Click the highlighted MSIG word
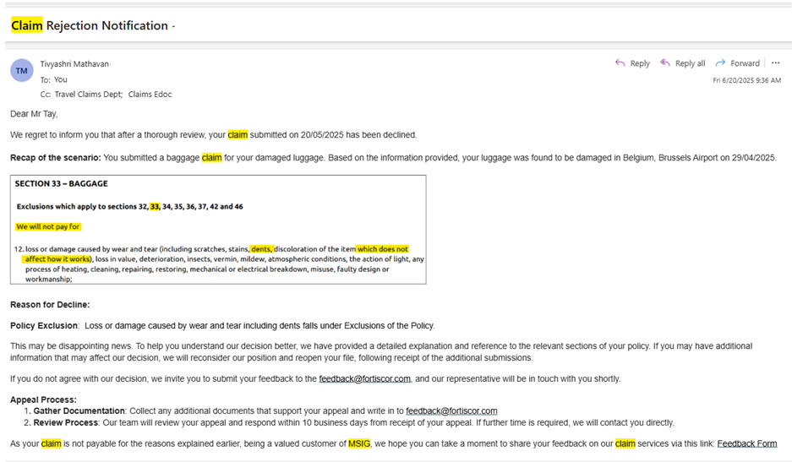Image resolution: width=792 pixels, height=462 pixels. pyautogui.click(x=359, y=443)
